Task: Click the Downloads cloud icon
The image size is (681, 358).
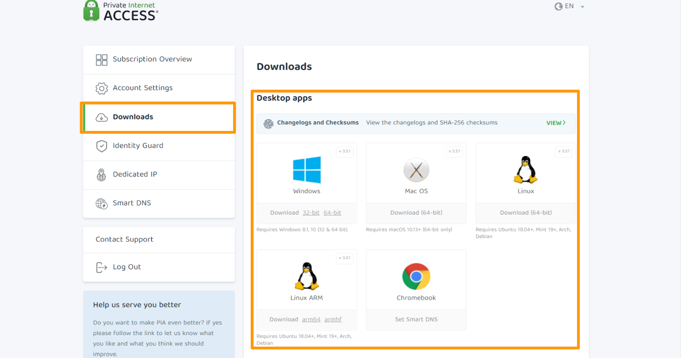Action: coord(102,117)
